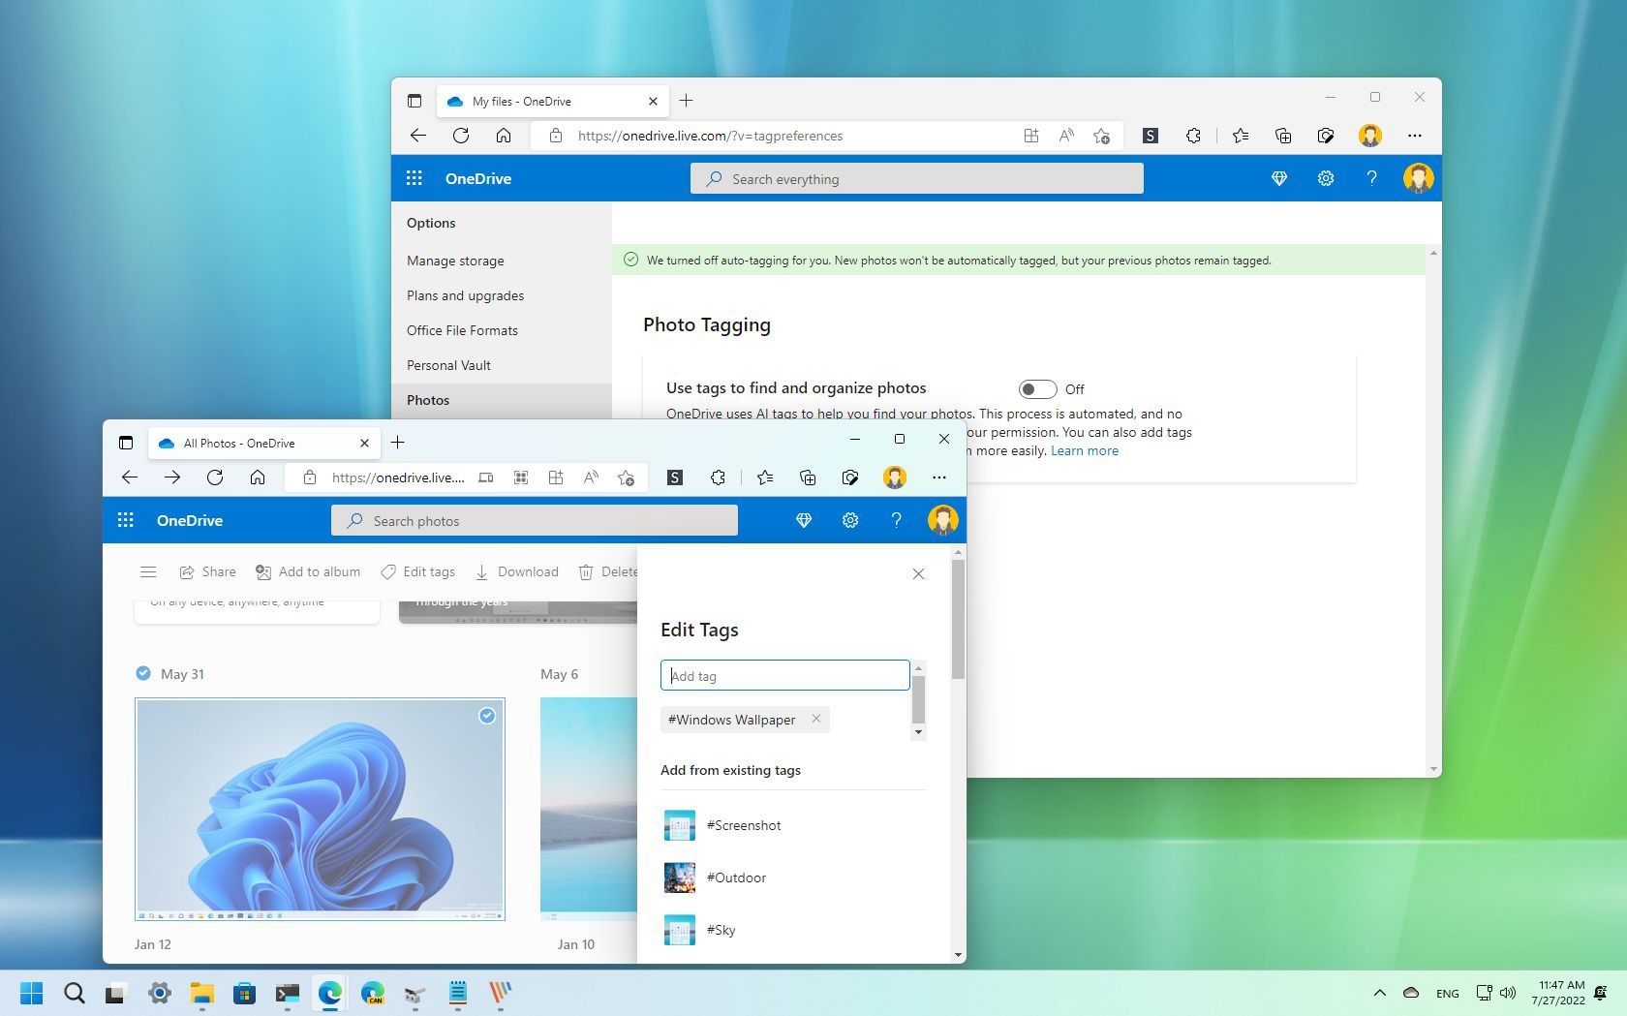Open the hamburger menu in photos toolbar

pyautogui.click(x=148, y=571)
